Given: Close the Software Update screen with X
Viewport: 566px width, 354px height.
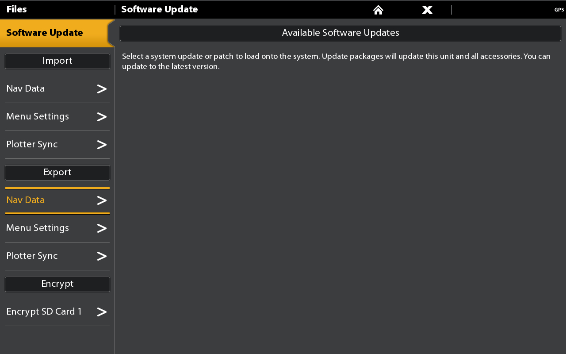Looking at the screenshot, I should tap(427, 10).
